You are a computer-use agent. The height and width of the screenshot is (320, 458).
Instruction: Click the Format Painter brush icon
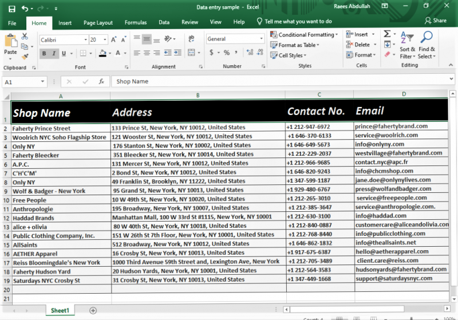click(25, 56)
